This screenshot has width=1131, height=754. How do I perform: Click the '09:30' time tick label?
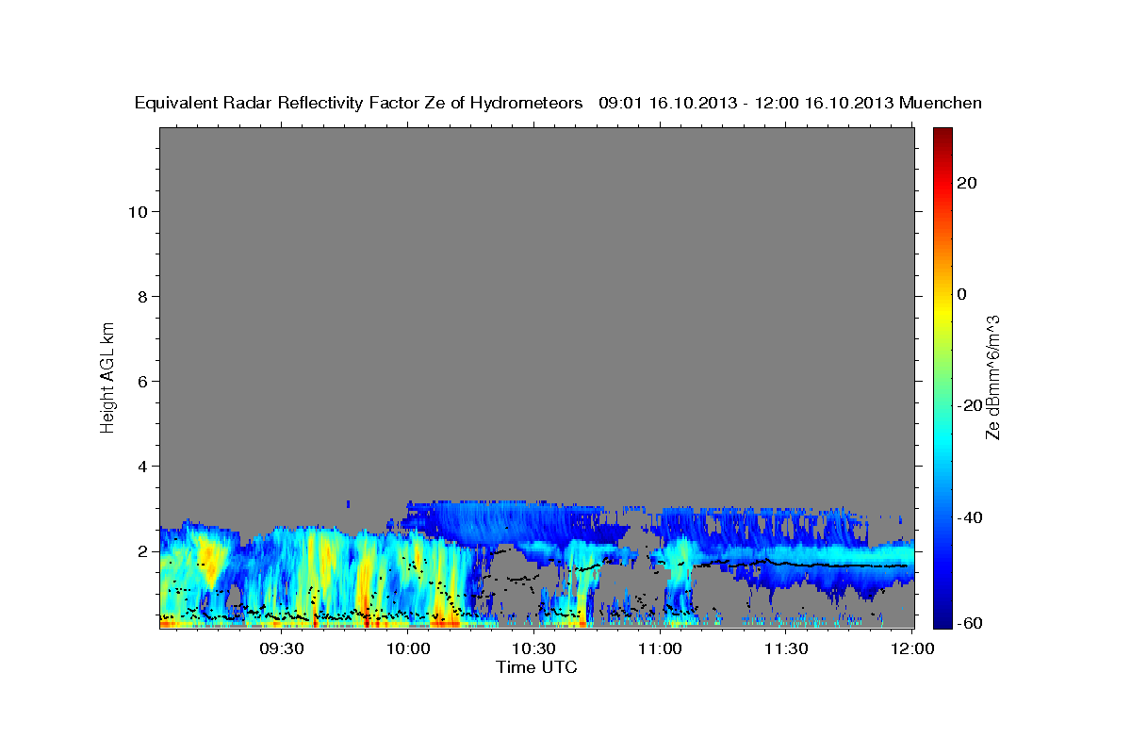coord(281,649)
